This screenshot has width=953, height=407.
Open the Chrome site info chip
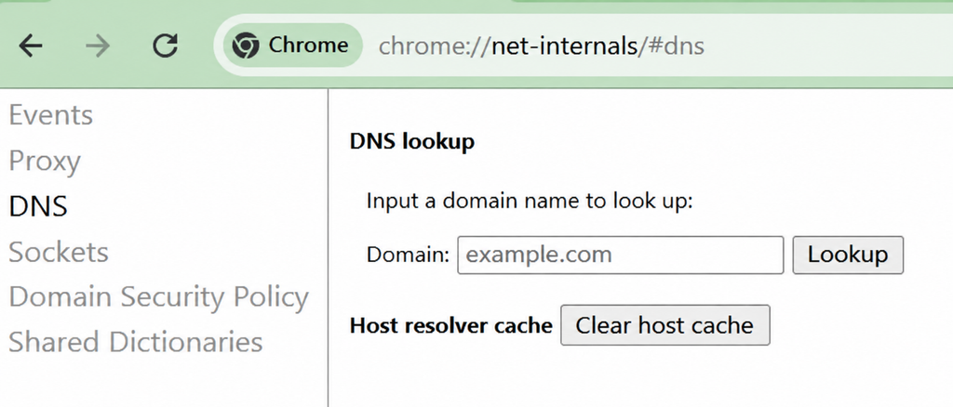pyautogui.click(x=293, y=46)
